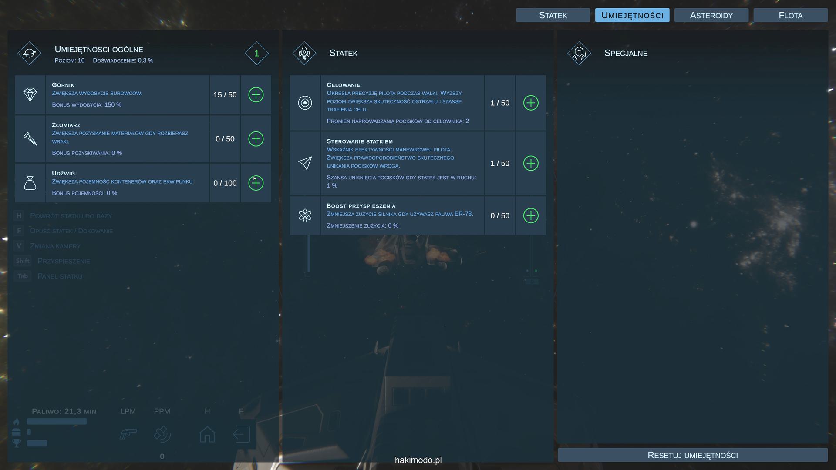Click the Udźwig sack icon
Image resolution: width=836 pixels, height=470 pixels.
(x=30, y=183)
